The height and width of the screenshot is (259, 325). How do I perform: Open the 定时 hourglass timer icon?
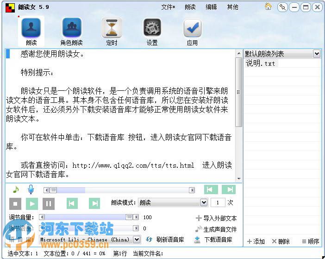pyautogui.click(x=112, y=32)
